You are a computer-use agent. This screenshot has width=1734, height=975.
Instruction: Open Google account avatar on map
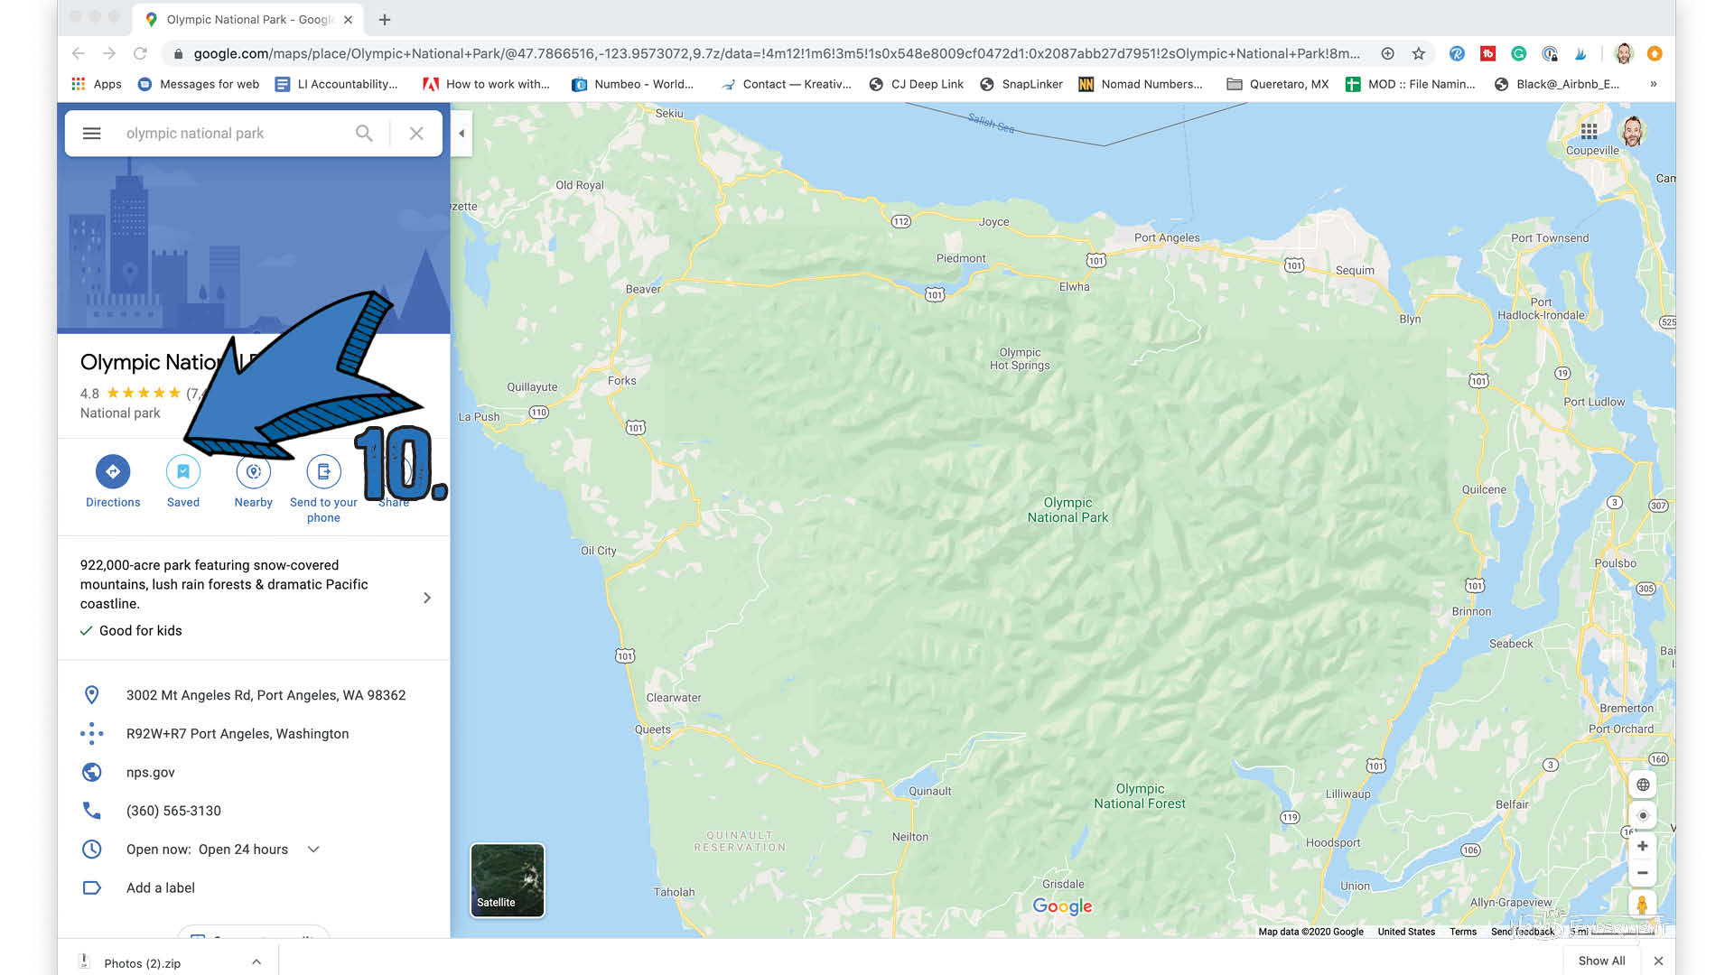point(1632,132)
